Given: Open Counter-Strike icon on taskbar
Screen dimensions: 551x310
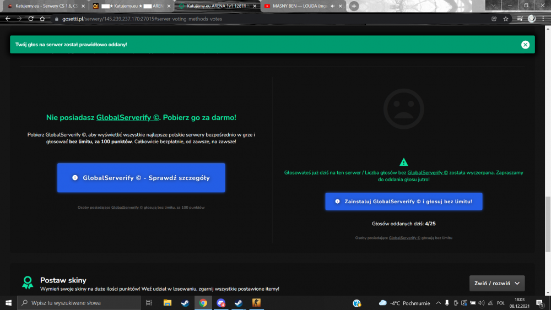Looking at the screenshot, I should 256,303.
